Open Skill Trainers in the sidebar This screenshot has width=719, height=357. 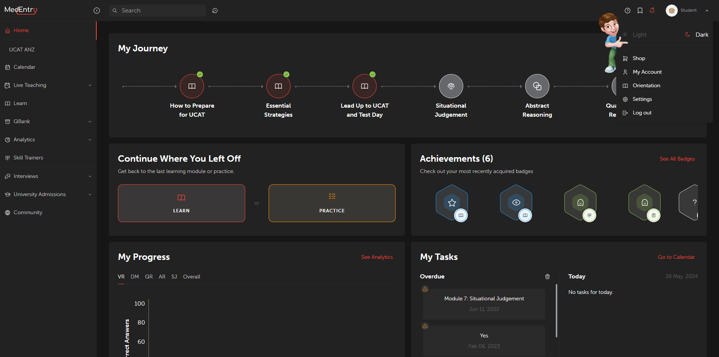pos(48,158)
